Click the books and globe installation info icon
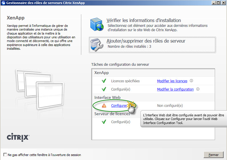The image size is (227, 160). click(97, 24)
